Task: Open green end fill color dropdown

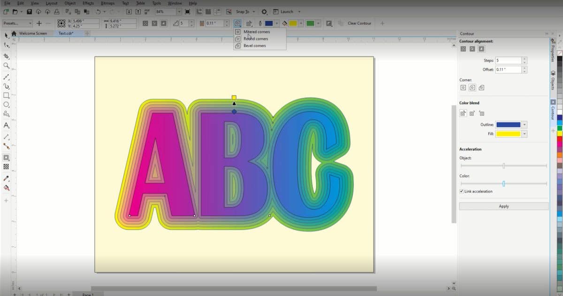Action: [319, 23]
